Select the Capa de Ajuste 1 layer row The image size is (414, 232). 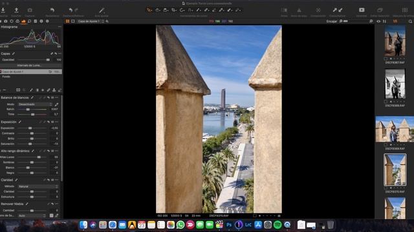(31, 72)
